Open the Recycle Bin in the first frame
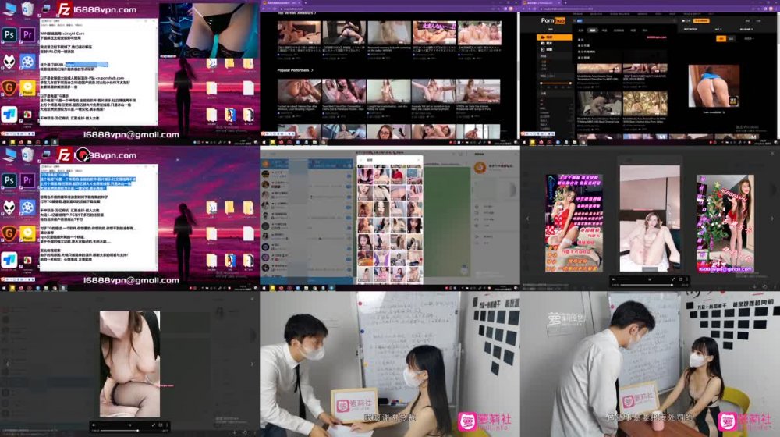 [x=28, y=9]
